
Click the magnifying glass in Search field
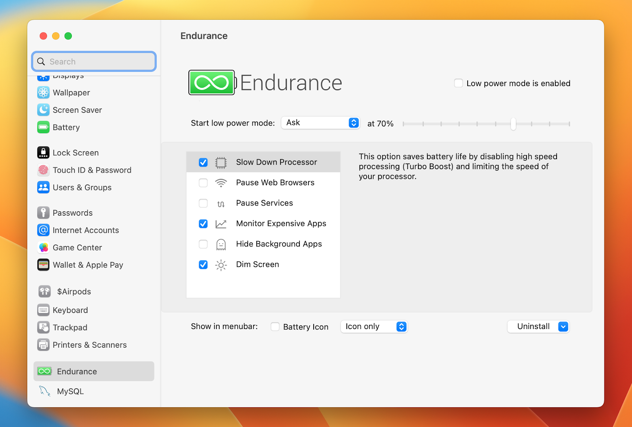tap(41, 62)
